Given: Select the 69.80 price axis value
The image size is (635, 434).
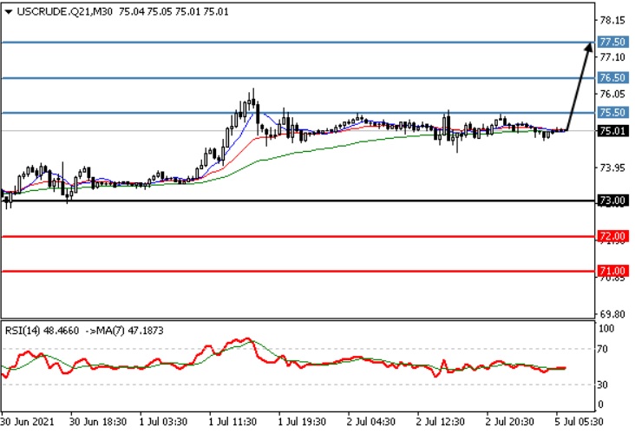Looking at the screenshot, I should tap(612, 314).
